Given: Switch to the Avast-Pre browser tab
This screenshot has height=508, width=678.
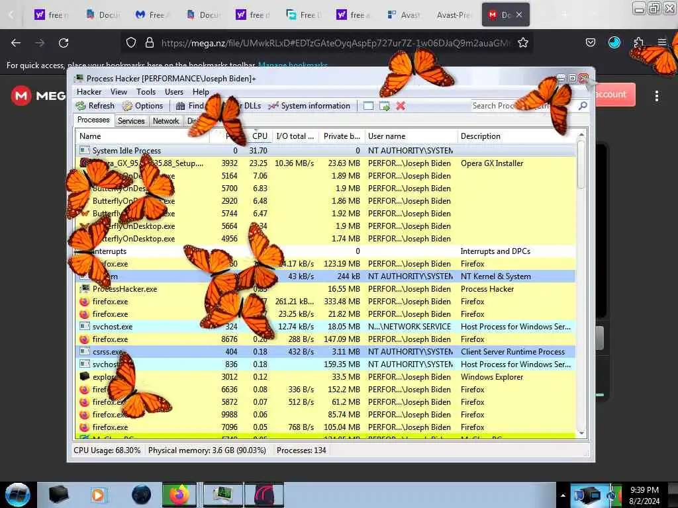Looking at the screenshot, I should (453, 15).
